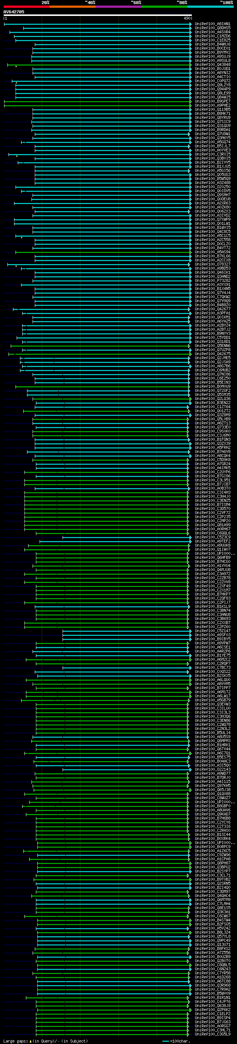
Task: Click the red 20% identity legend bar
Action: pos(26,7)
